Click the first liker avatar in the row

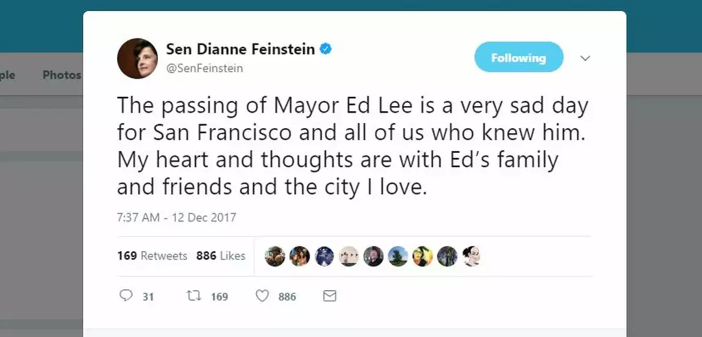pos(275,256)
